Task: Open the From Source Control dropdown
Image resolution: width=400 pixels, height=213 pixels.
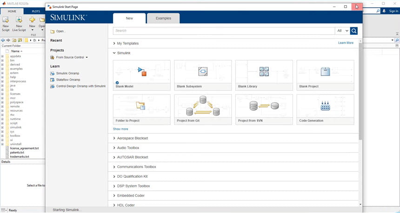Action: (x=87, y=57)
